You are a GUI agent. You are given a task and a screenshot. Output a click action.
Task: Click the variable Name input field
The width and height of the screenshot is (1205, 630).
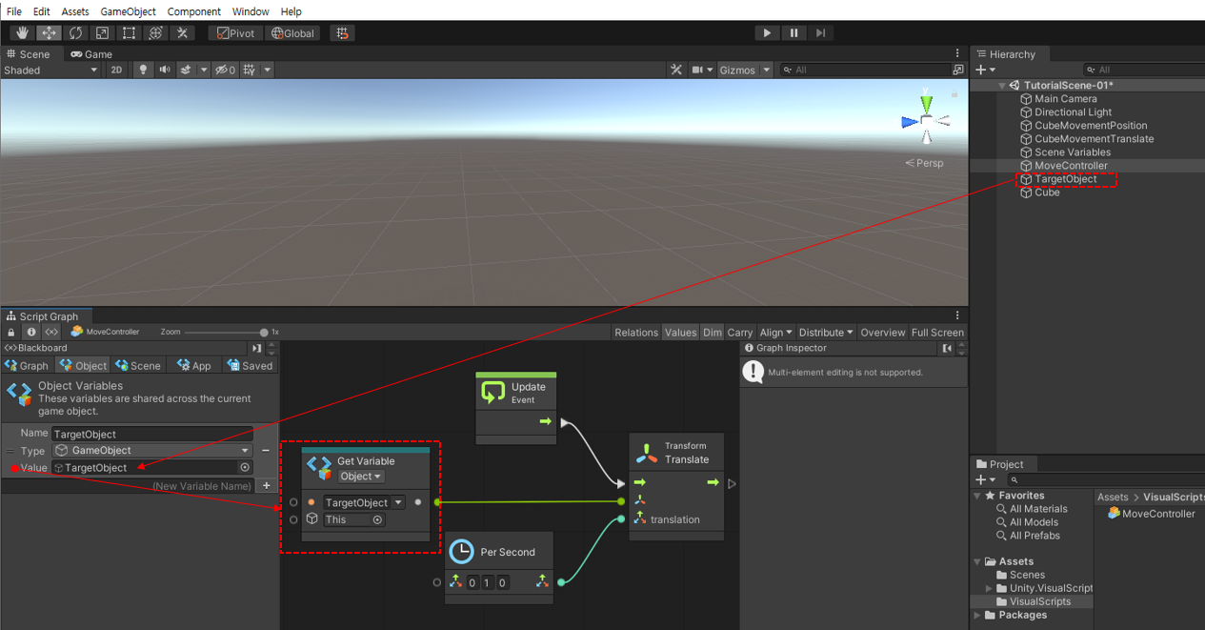(152, 434)
